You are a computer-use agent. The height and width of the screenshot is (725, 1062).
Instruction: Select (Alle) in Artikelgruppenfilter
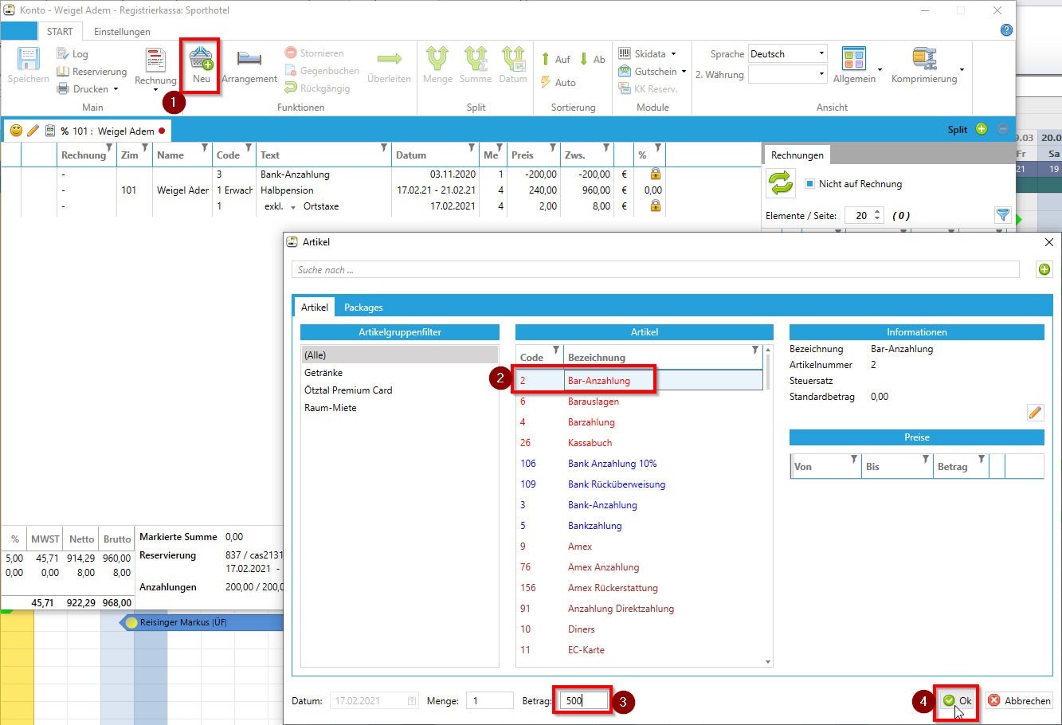pos(400,355)
